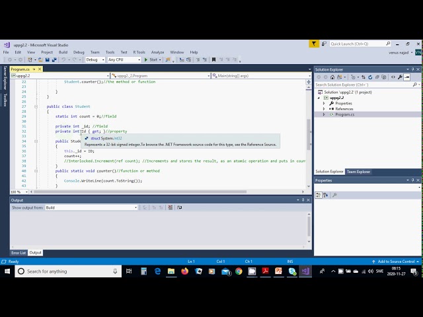Click the Home icon in Solution Explorer
The width and height of the screenshot is (423, 317).
pos(332,77)
